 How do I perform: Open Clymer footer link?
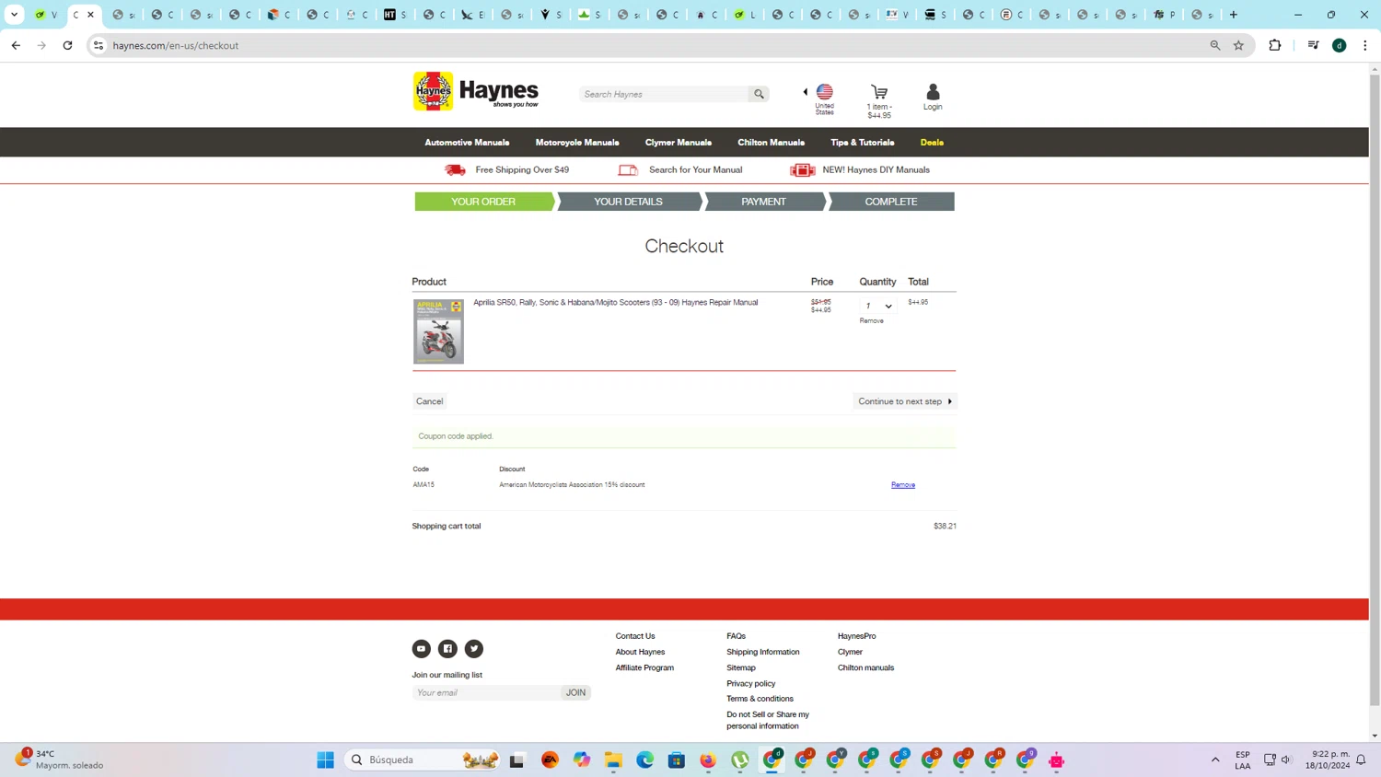click(850, 652)
